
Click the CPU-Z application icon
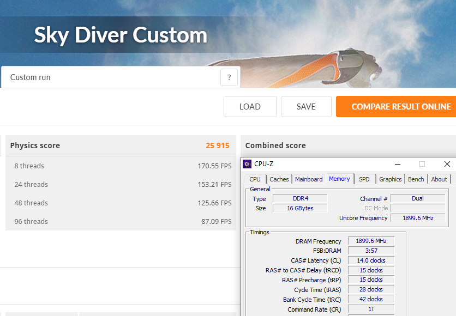[x=247, y=164]
